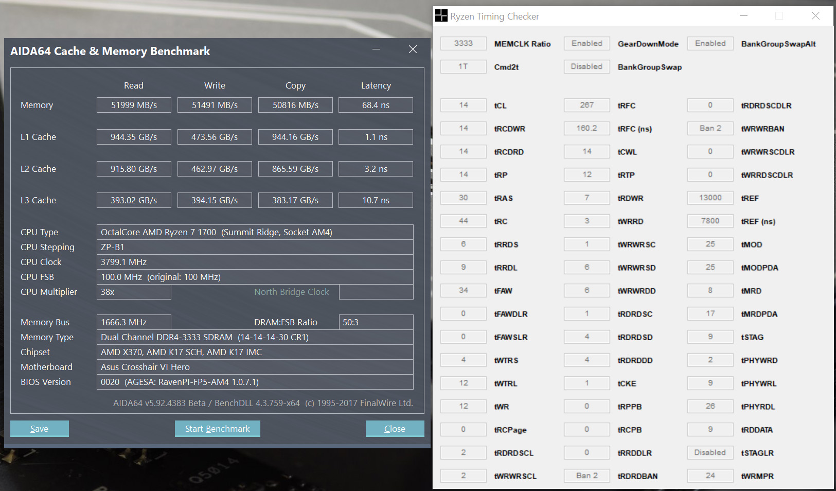Click the tCKE value field
This screenshot has width=836, height=491.
tap(587, 383)
